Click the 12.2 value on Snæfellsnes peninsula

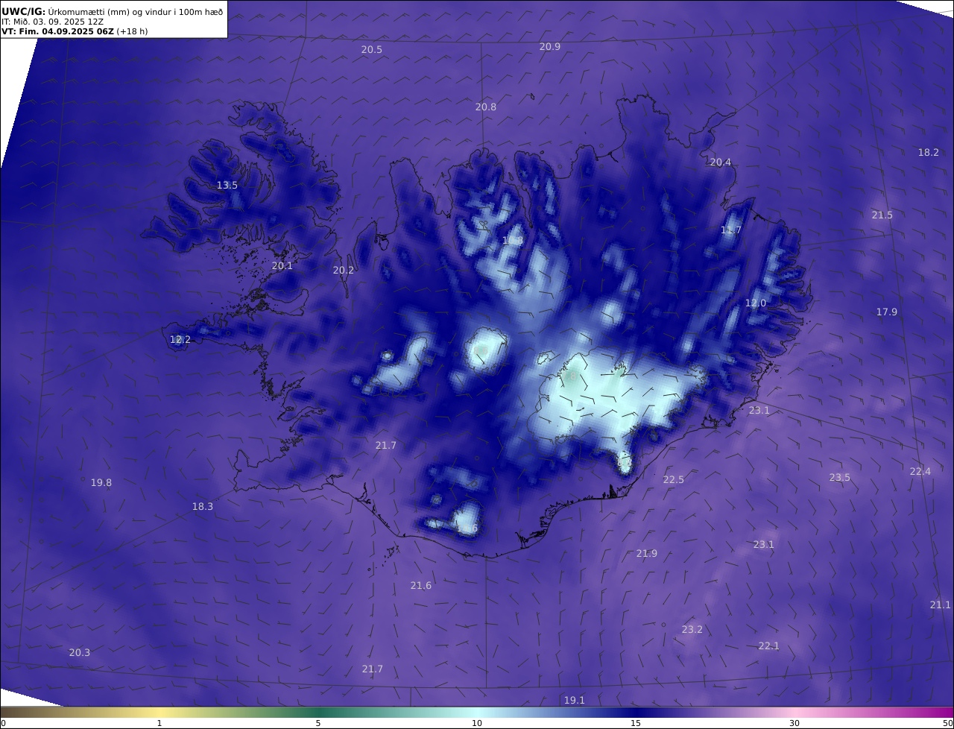tap(180, 340)
